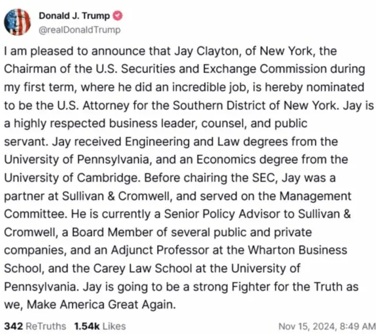Open the 1.54k Likes count
The height and width of the screenshot is (334, 376).
(86, 326)
